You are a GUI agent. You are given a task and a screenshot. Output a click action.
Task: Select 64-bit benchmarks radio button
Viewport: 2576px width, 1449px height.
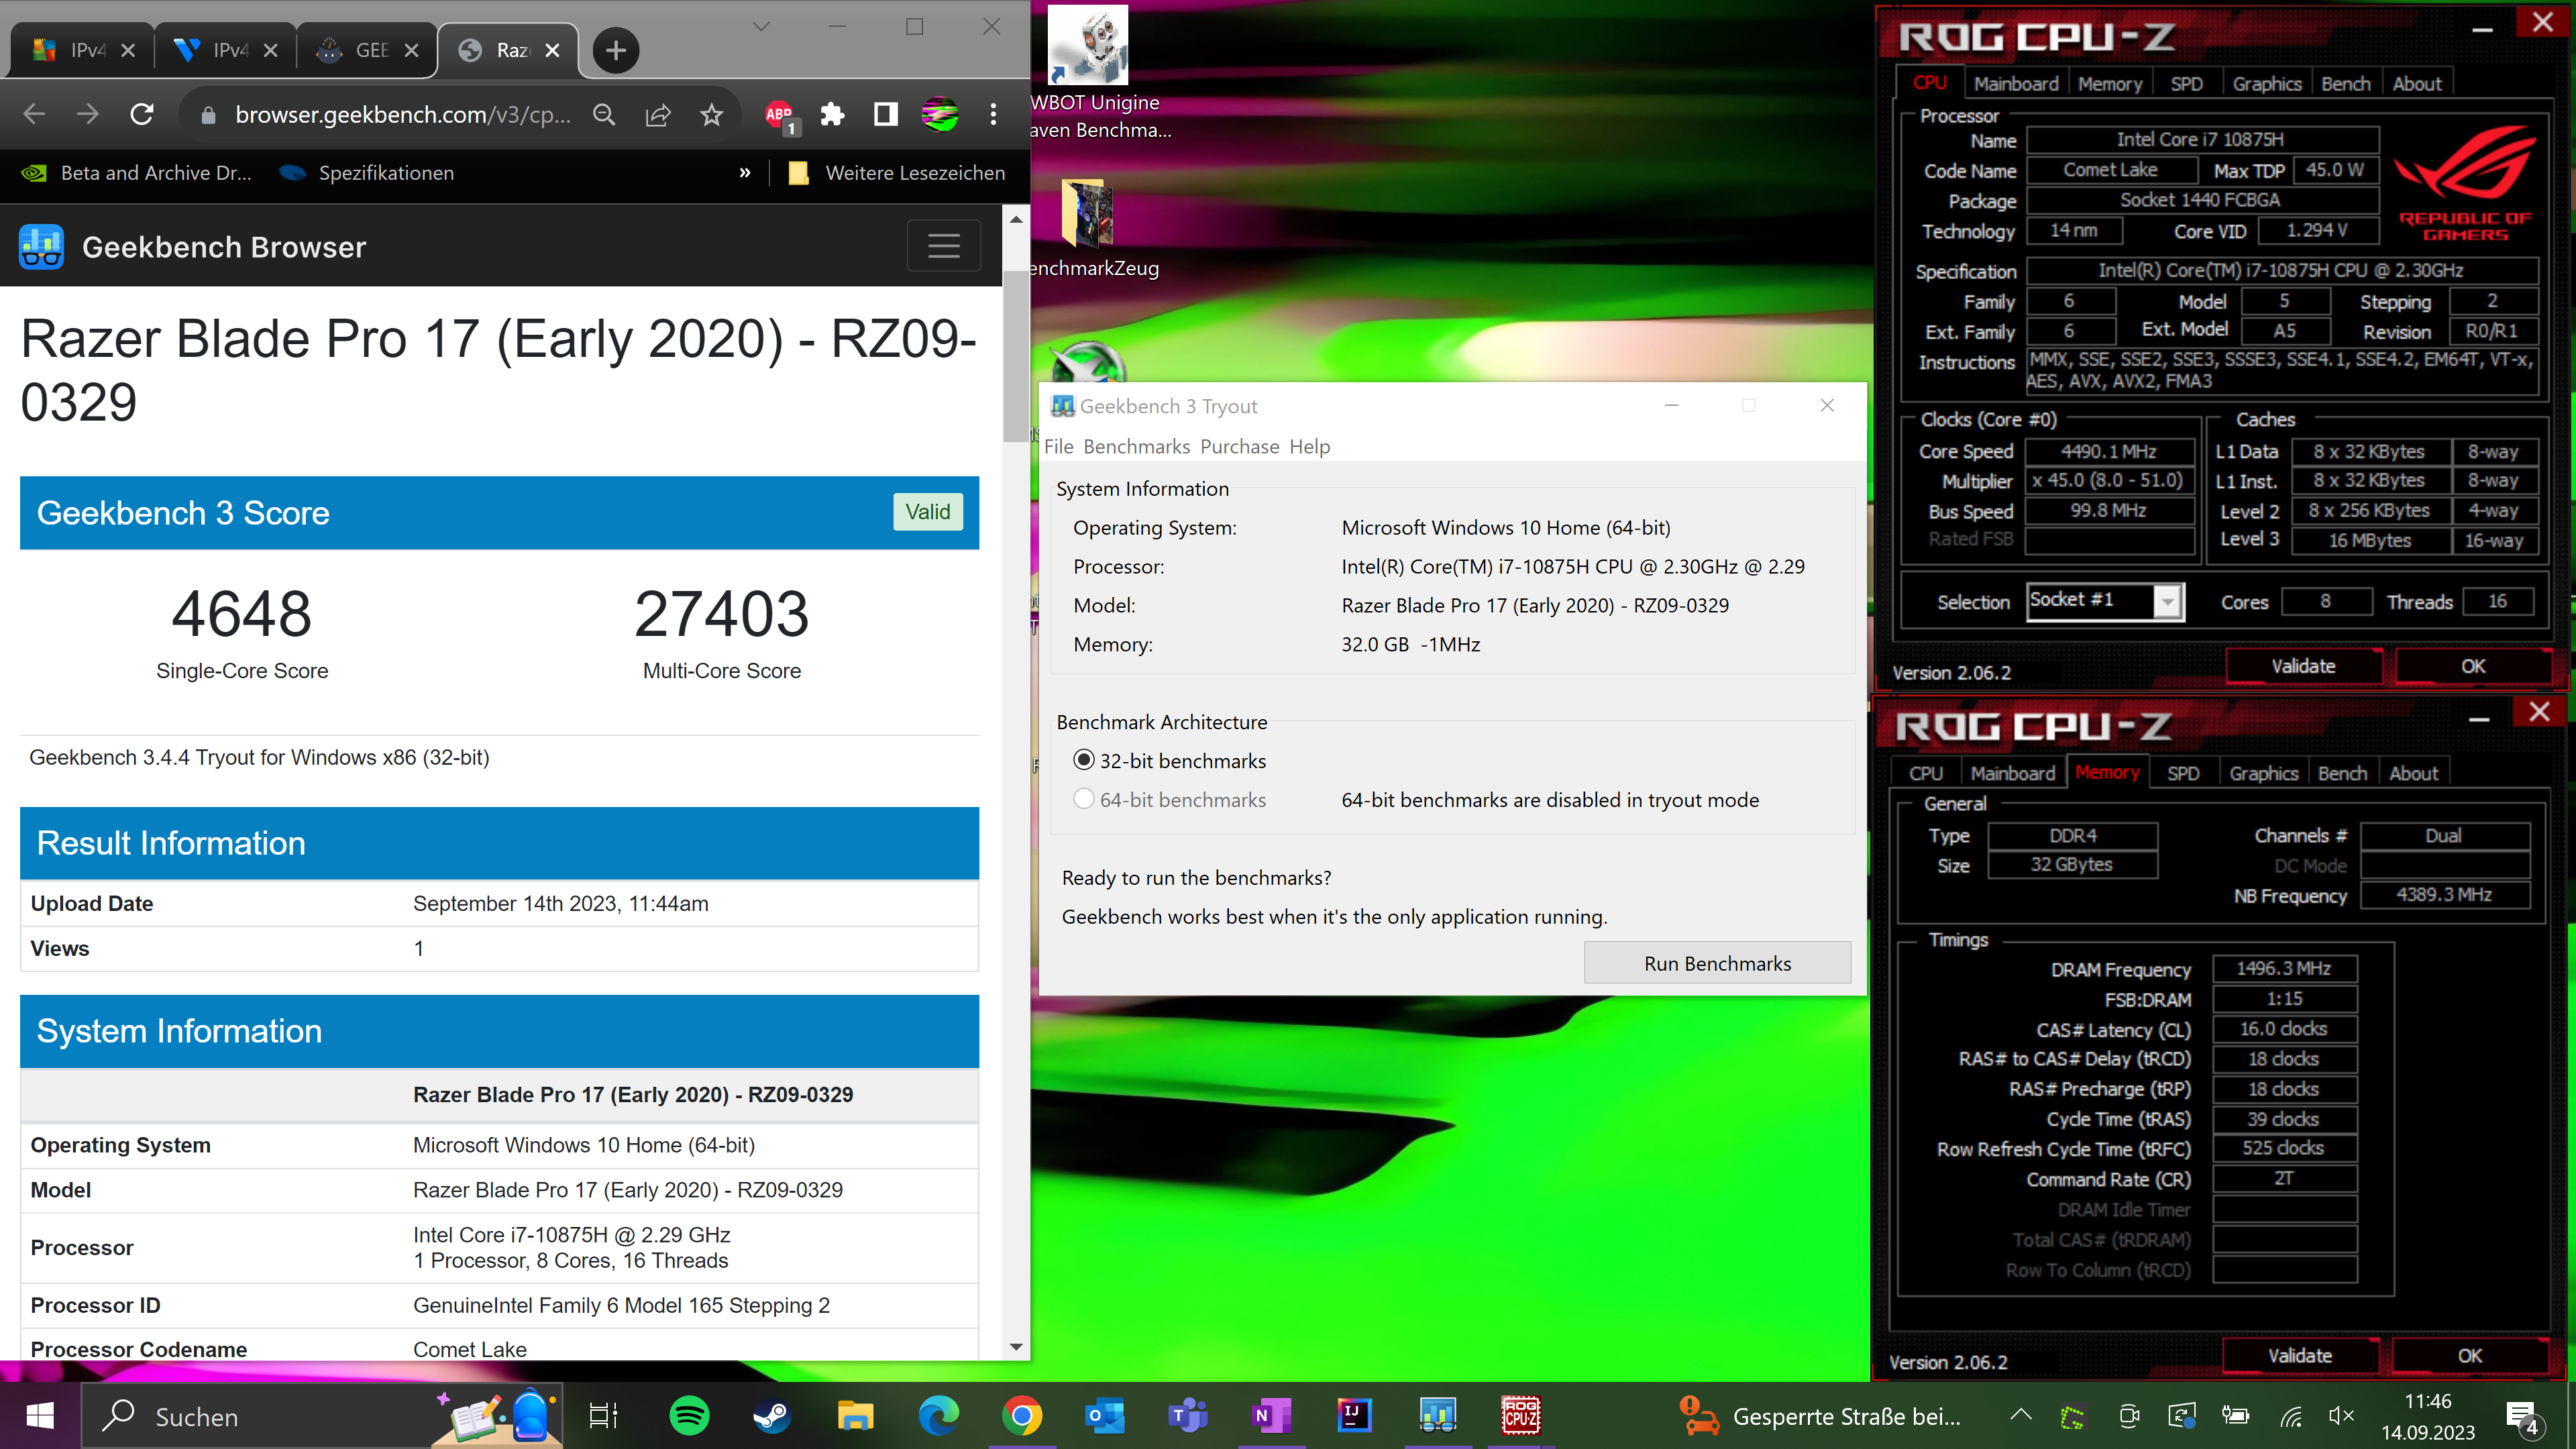click(x=1084, y=799)
